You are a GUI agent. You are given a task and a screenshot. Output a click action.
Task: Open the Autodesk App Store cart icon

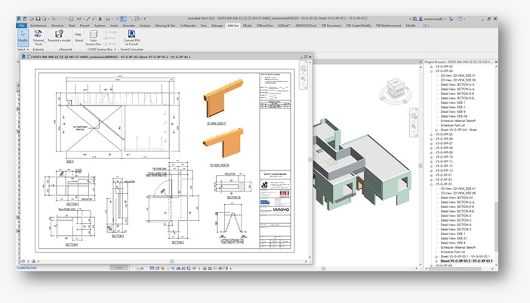click(451, 19)
